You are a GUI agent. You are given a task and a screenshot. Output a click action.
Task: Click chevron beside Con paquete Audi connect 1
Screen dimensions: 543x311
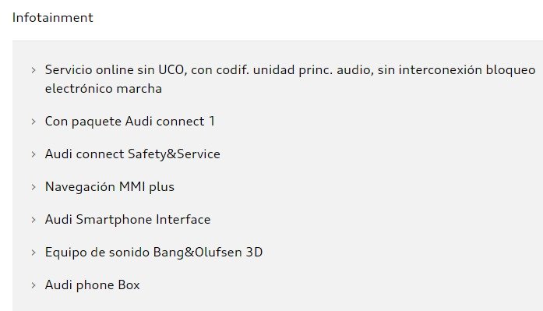[x=33, y=122]
